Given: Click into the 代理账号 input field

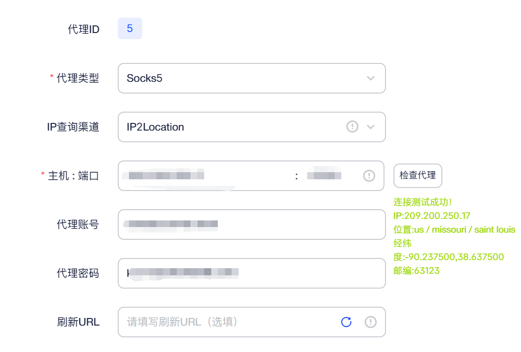Looking at the screenshot, I should click(251, 225).
